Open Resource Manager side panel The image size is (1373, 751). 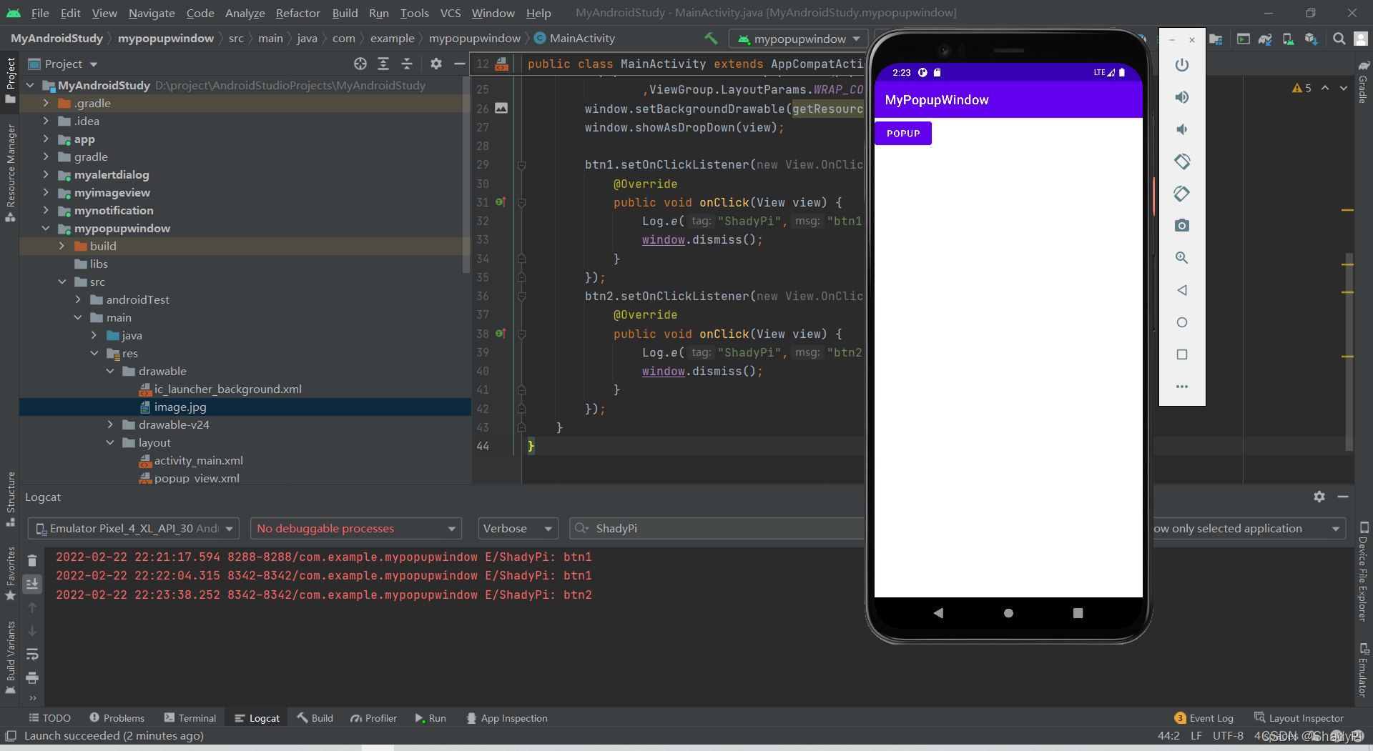pos(10,173)
